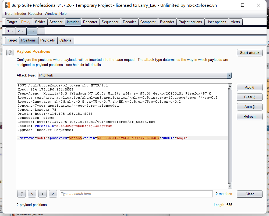The height and width of the screenshot is (216, 269).
Task: Open the Alerts tab
Action: coord(235,22)
